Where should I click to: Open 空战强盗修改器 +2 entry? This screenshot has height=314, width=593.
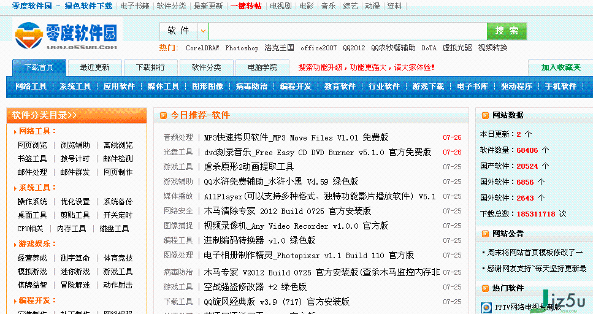(x=255, y=287)
